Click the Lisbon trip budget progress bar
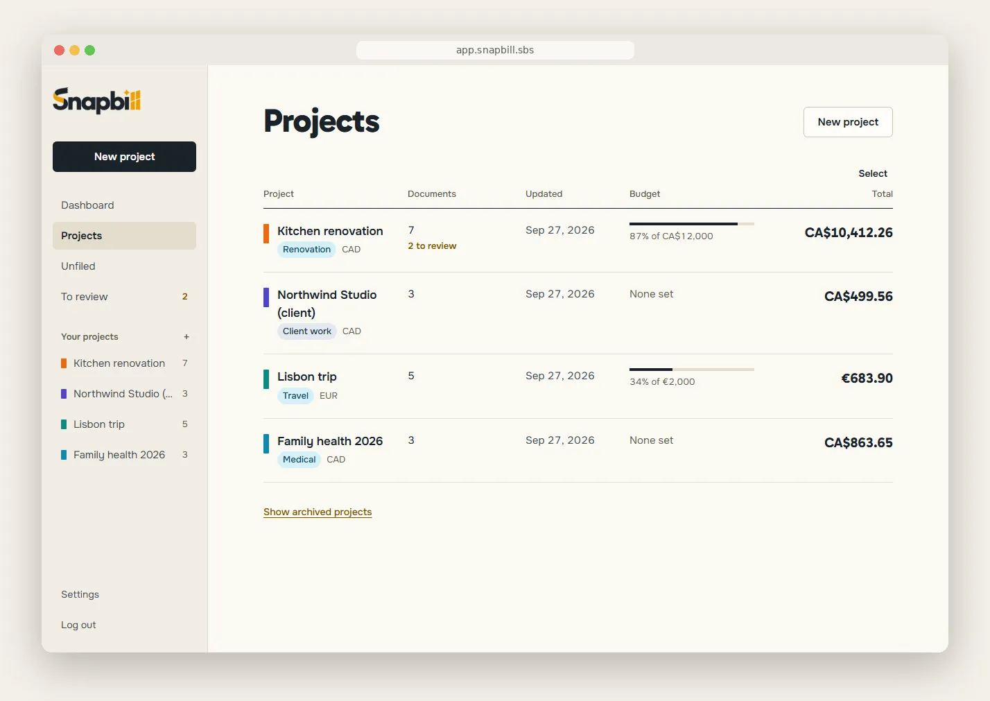990x701 pixels. (x=692, y=370)
